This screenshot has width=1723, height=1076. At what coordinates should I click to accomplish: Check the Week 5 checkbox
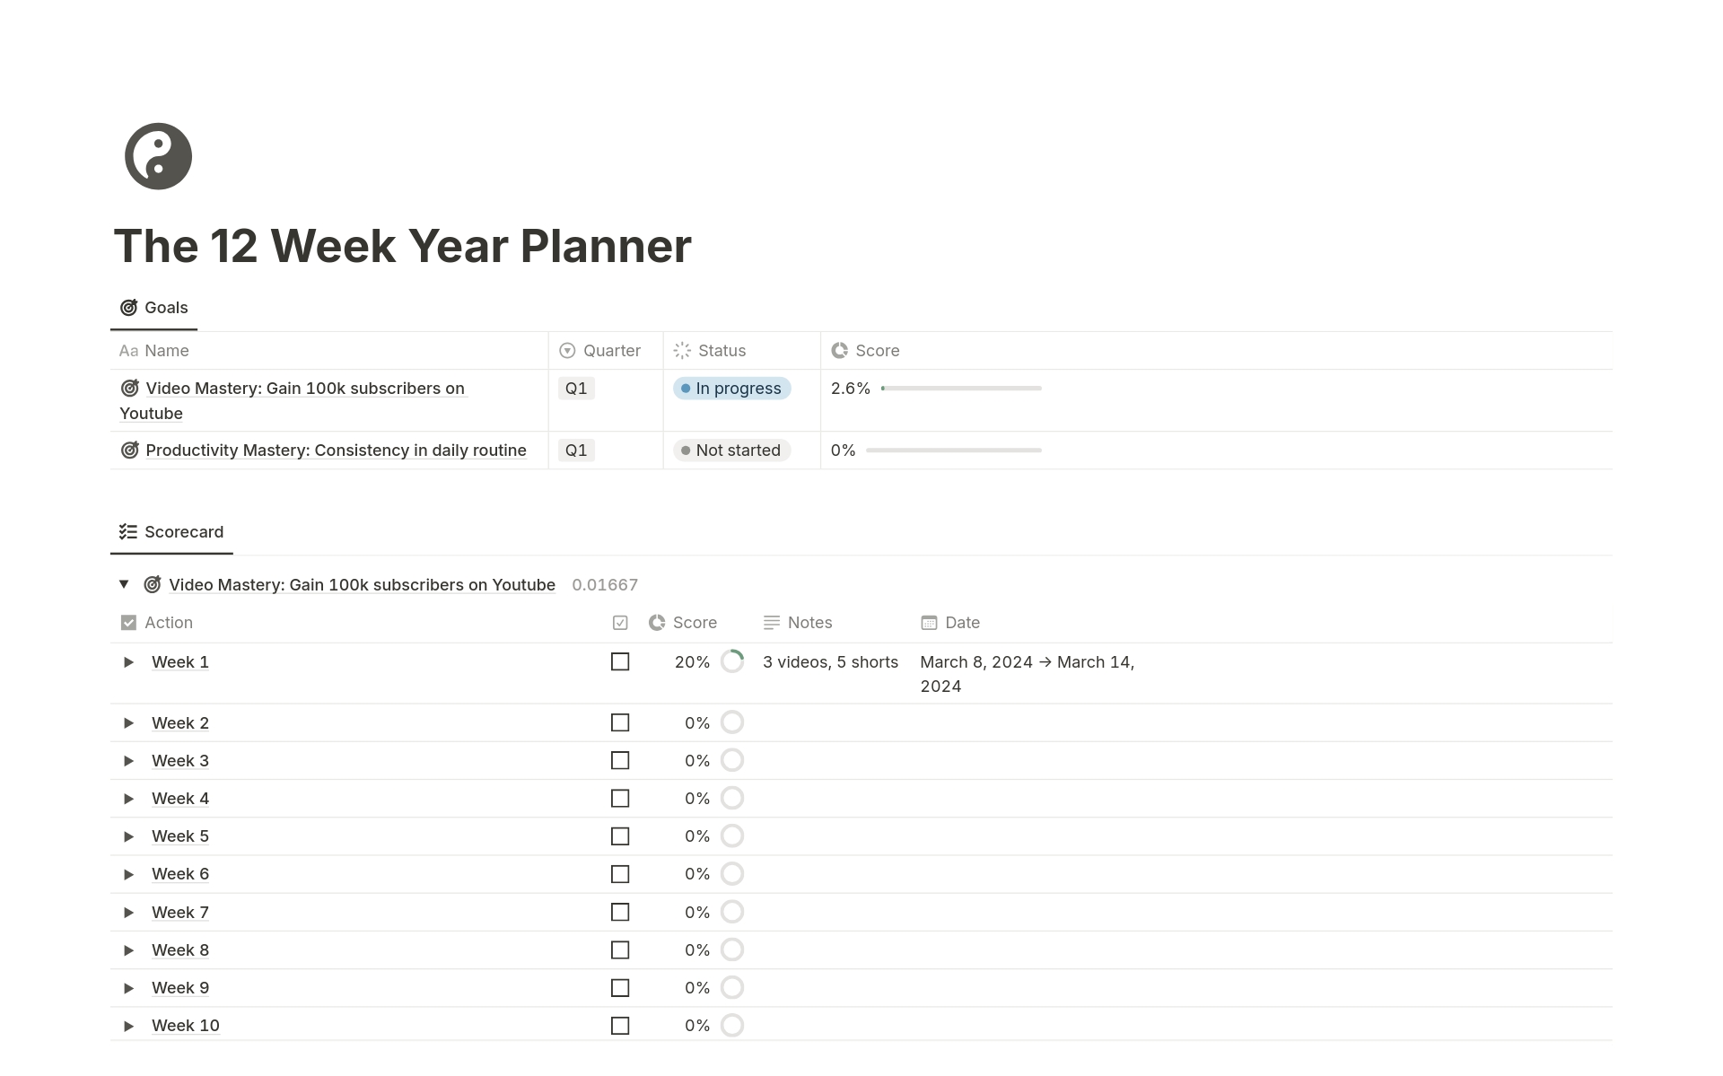620,835
